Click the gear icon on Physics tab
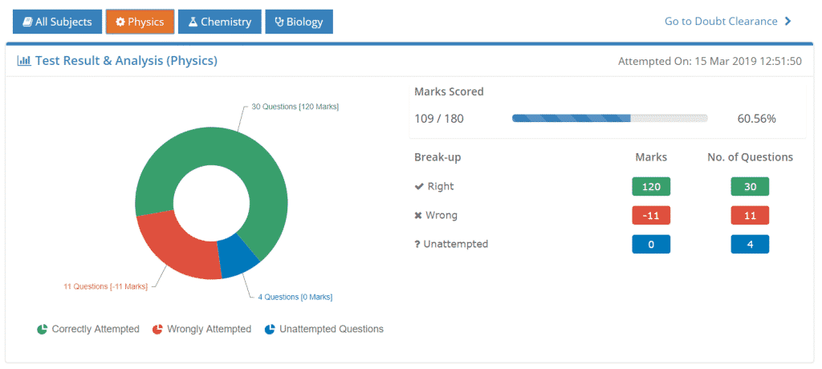The height and width of the screenshot is (369, 822). (x=120, y=22)
